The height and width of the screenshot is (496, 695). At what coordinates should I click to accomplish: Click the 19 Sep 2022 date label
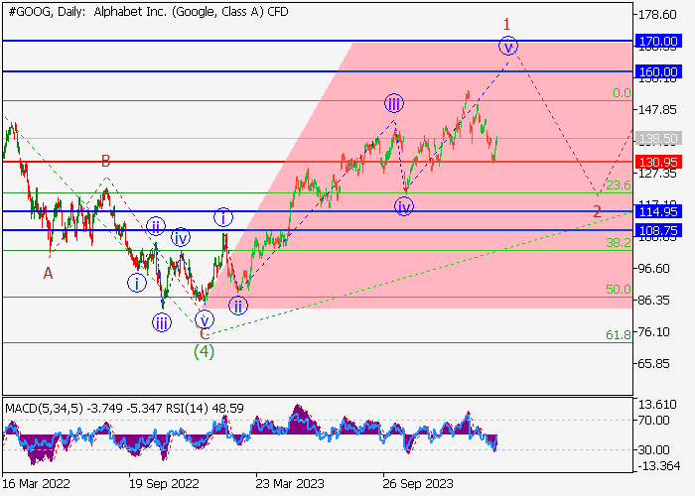point(164,483)
